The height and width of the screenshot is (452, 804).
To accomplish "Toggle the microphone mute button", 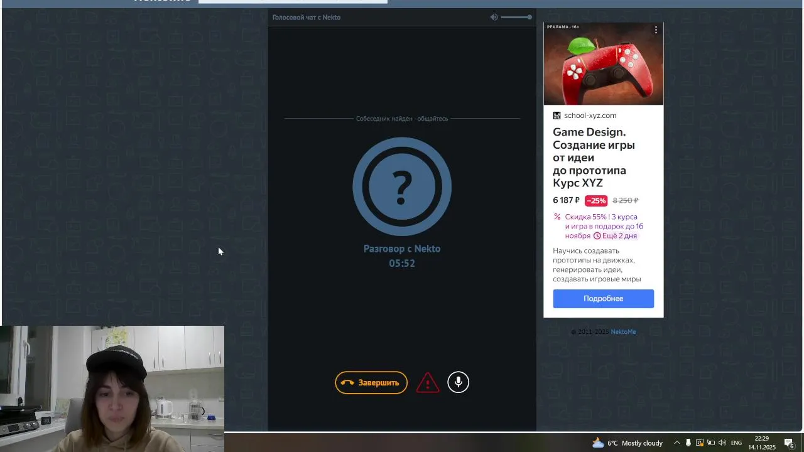I will (x=458, y=382).
